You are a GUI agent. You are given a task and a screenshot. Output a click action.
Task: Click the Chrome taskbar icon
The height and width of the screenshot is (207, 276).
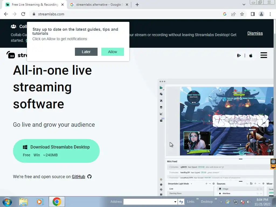57,202
